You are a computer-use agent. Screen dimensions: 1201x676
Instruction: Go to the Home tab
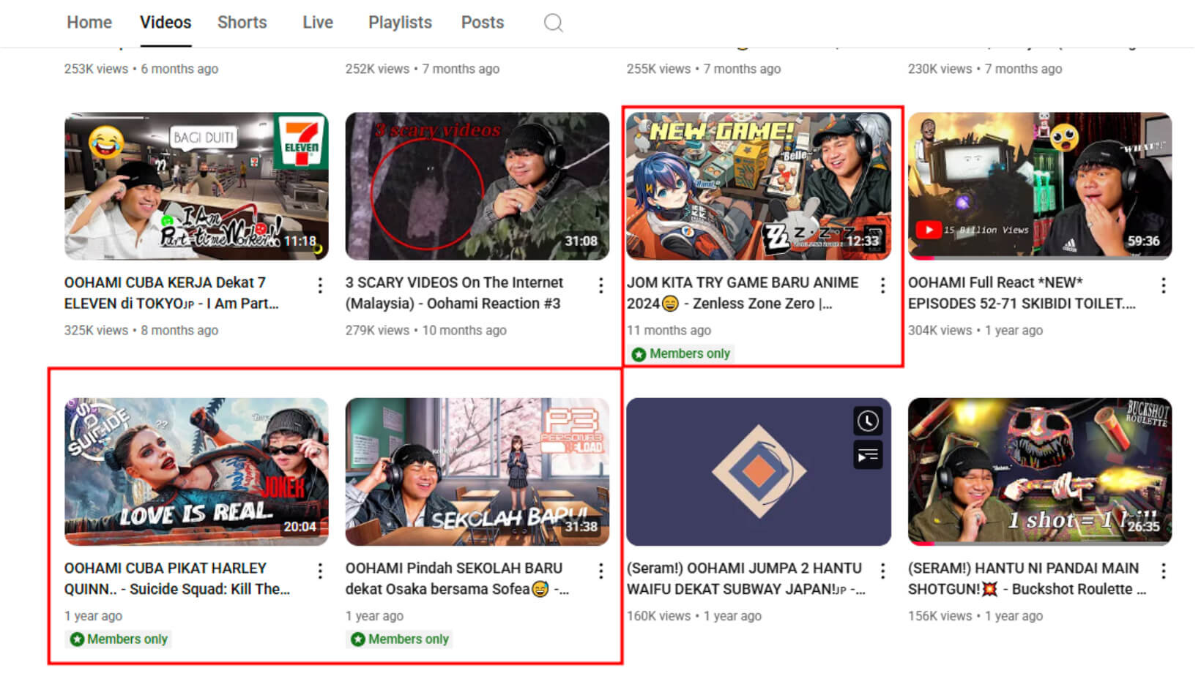click(x=89, y=23)
